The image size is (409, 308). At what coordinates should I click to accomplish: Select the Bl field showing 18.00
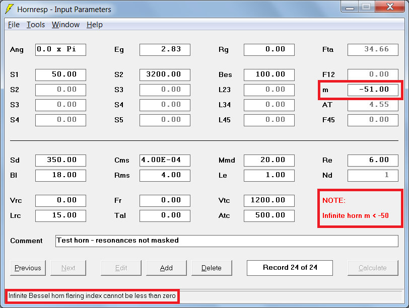click(x=60, y=175)
